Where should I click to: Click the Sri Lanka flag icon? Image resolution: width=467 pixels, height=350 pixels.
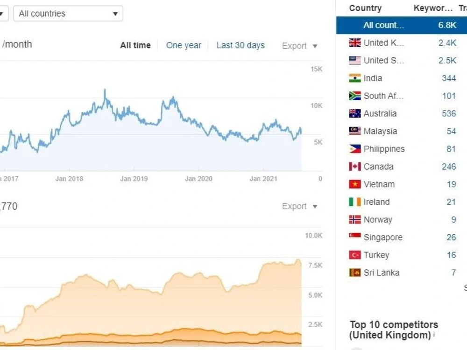[x=355, y=273]
